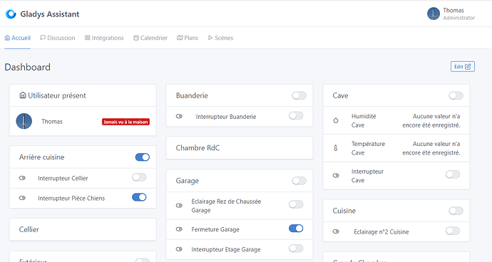
Task: Turn off the Arrière cuisine room toggle
Action: click(143, 157)
